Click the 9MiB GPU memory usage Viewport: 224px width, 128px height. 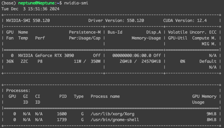pos(212,114)
